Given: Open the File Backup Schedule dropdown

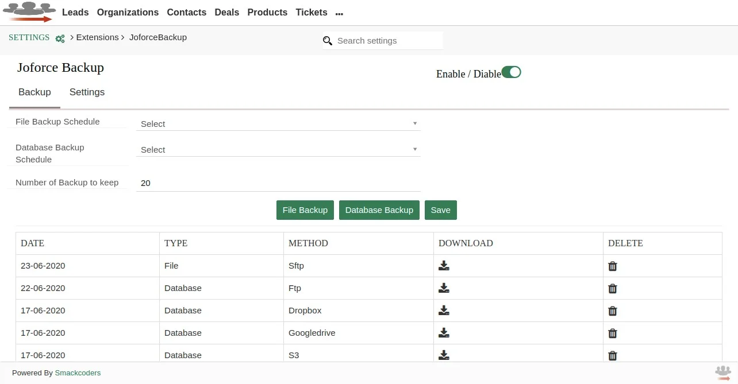Looking at the screenshot, I should click(x=278, y=123).
